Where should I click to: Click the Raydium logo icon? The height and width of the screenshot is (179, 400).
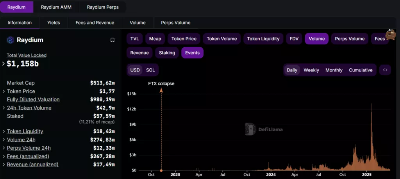coord(11,40)
